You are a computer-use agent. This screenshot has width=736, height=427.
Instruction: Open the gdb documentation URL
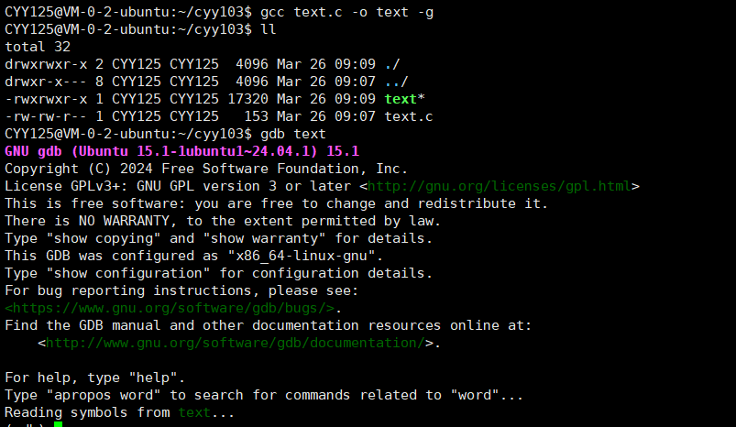point(236,343)
